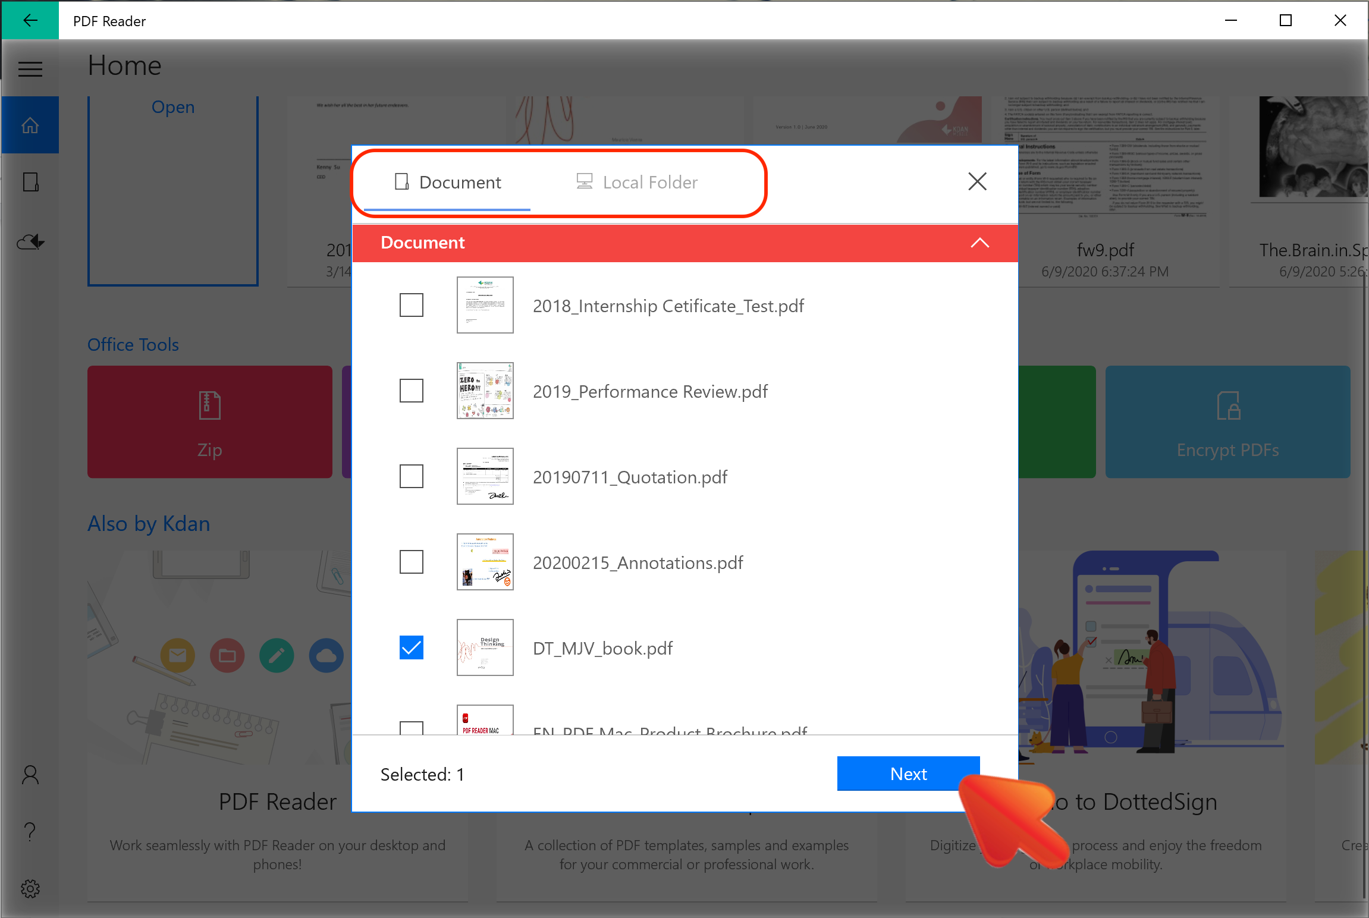The width and height of the screenshot is (1369, 918).
Task: Click the Office Tools heading
Action: pyautogui.click(x=133, y=345)
